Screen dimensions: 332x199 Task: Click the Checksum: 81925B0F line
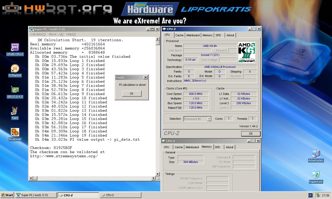[x=51, y=148]
